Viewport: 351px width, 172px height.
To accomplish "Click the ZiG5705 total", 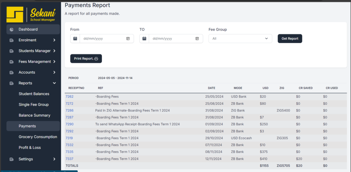I will point(283,166).
